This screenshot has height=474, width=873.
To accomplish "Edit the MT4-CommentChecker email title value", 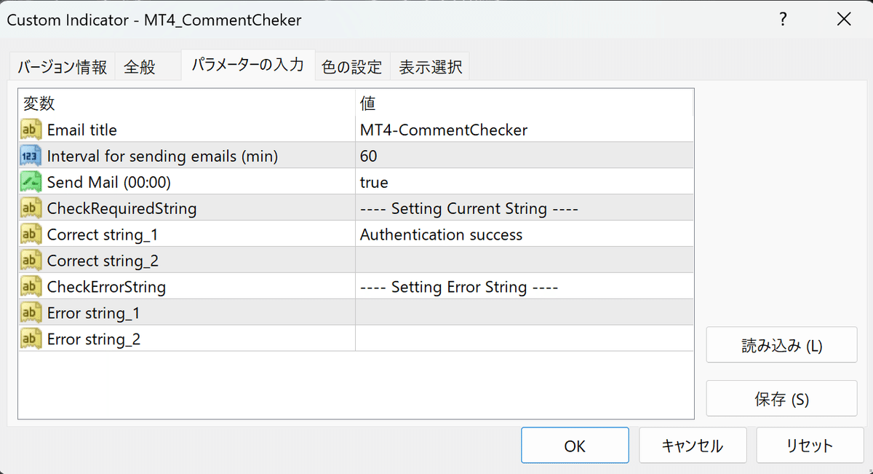I will (525, 130).
